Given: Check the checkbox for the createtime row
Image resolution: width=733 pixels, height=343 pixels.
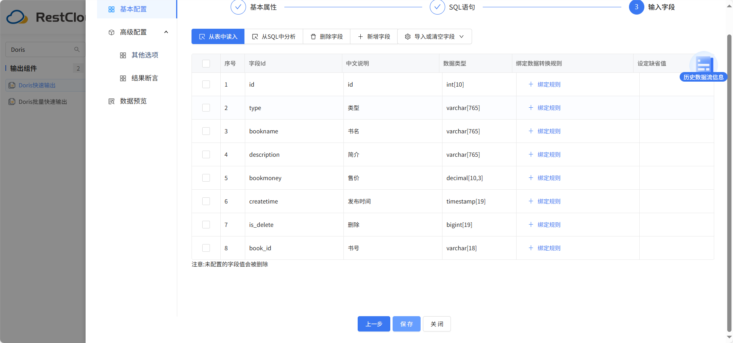Looking at the screenshot, I should coord(206,201).
